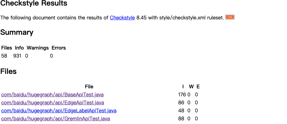287x124 pixels.
Task: Open the Checkstyle hyperlink
Action: pos(122,18)
